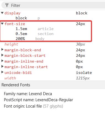Image resolution: width=105 pixels, height=115 pixels.
Task: Collapse the font-size property arrow
Action: click(2, 24)
